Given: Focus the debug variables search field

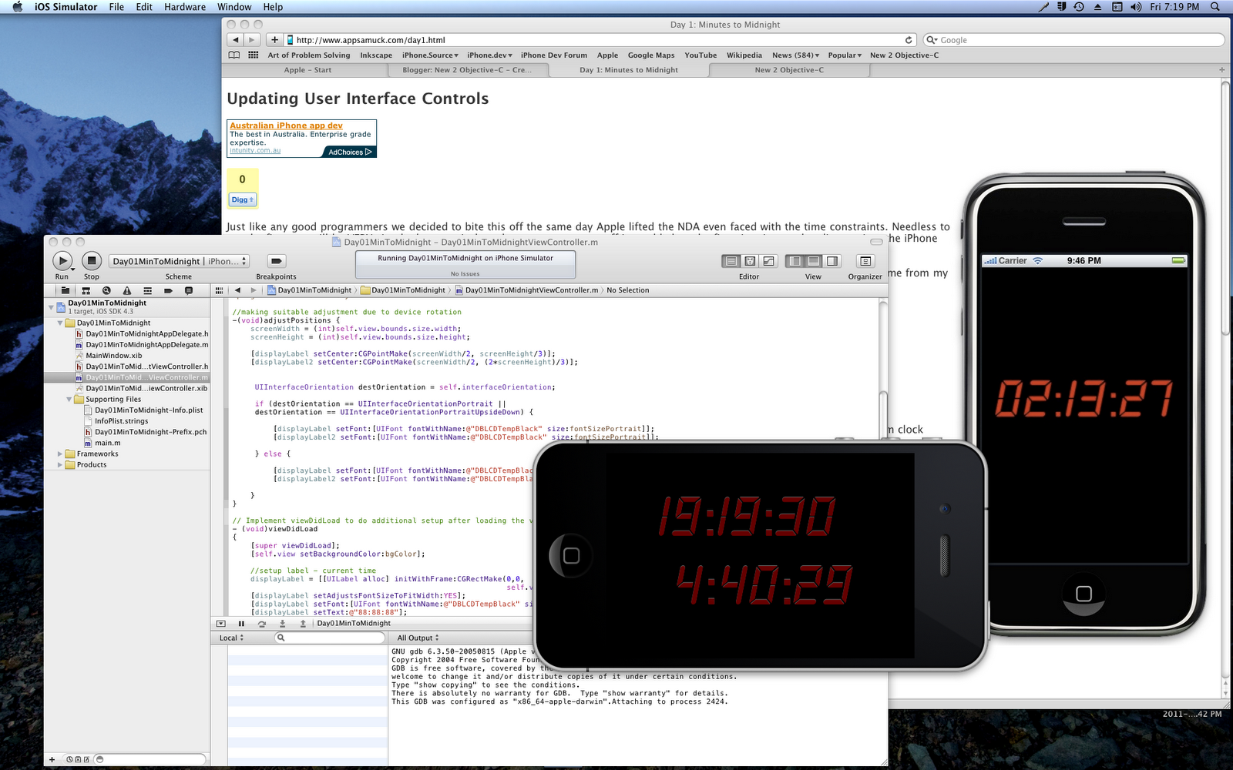Looking at the screenshot, I should 330,638.
